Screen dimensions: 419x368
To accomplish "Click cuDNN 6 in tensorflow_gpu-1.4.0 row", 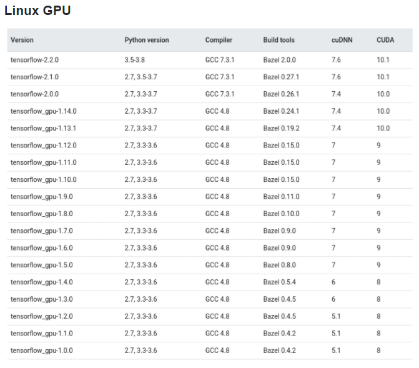I will 333,282.
